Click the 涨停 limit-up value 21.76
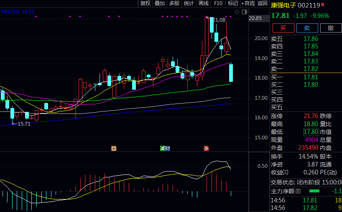 click(311, 116)
